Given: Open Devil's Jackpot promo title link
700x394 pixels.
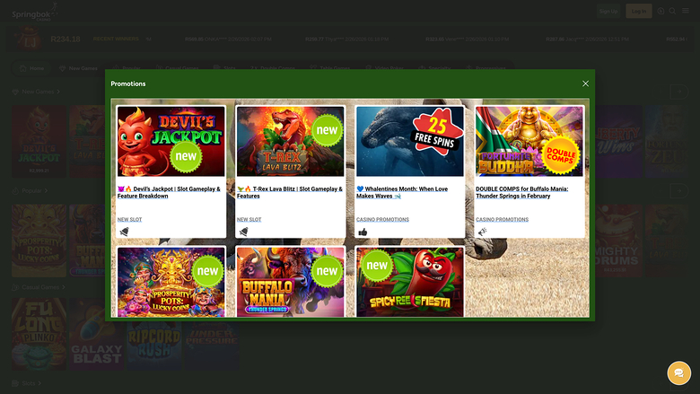Looking at the screenshot, I should (x=169, y=192).
